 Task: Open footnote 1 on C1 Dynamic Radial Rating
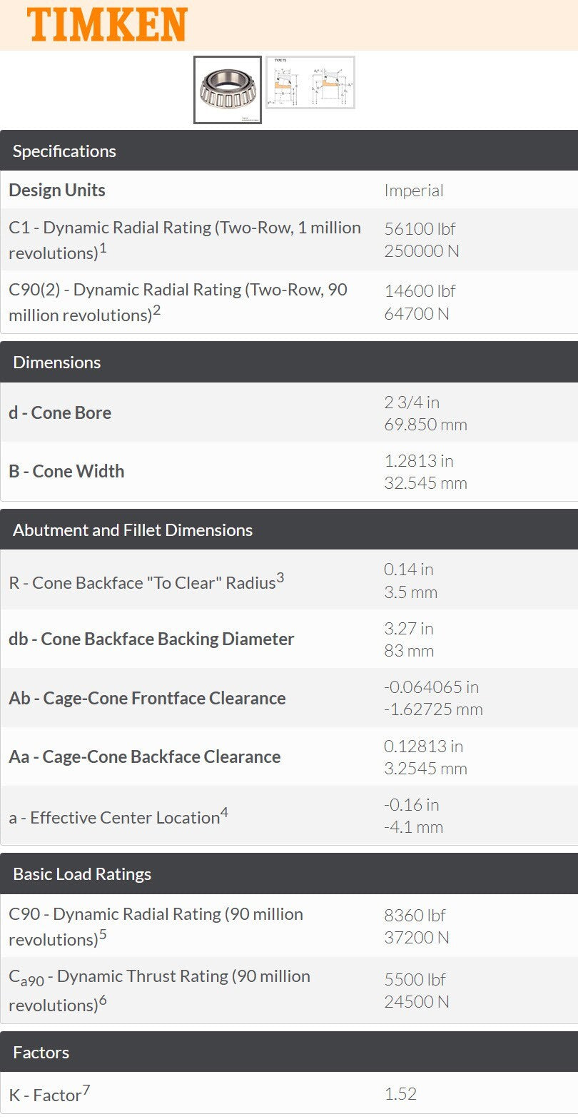(x=103, y=248)
